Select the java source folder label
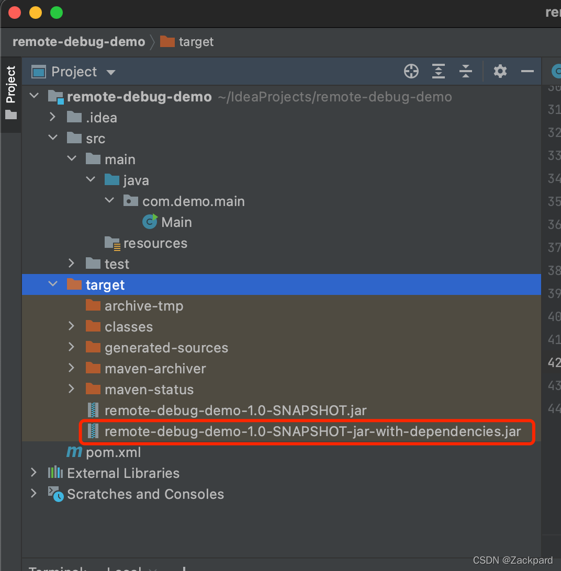 136,180
